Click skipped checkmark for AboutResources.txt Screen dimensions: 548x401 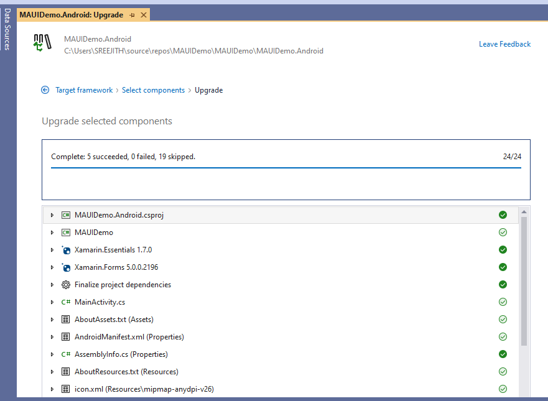tap(503, 372)
